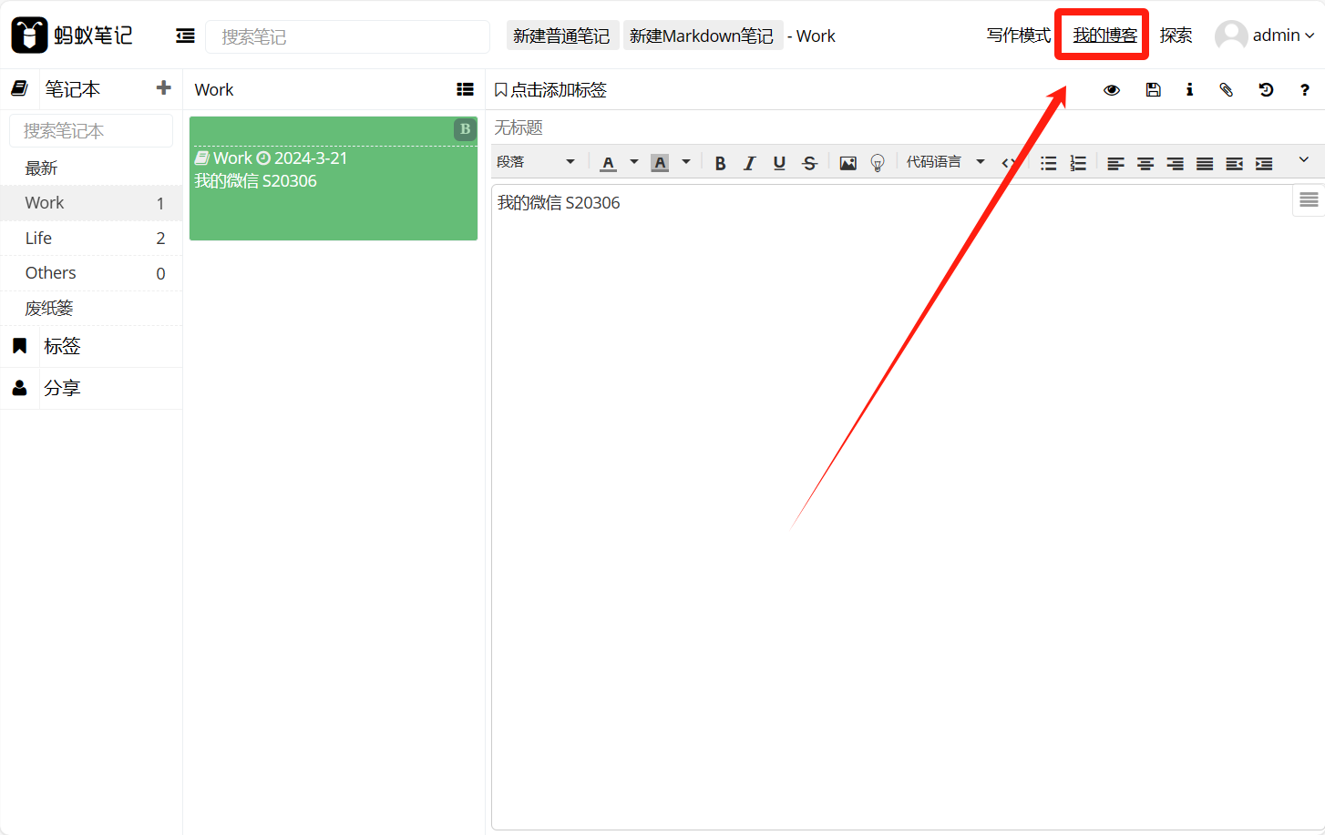Click 新建Markdown笔记 button
This screenshot has width=1325, height=835.
[x=702, y=36]
